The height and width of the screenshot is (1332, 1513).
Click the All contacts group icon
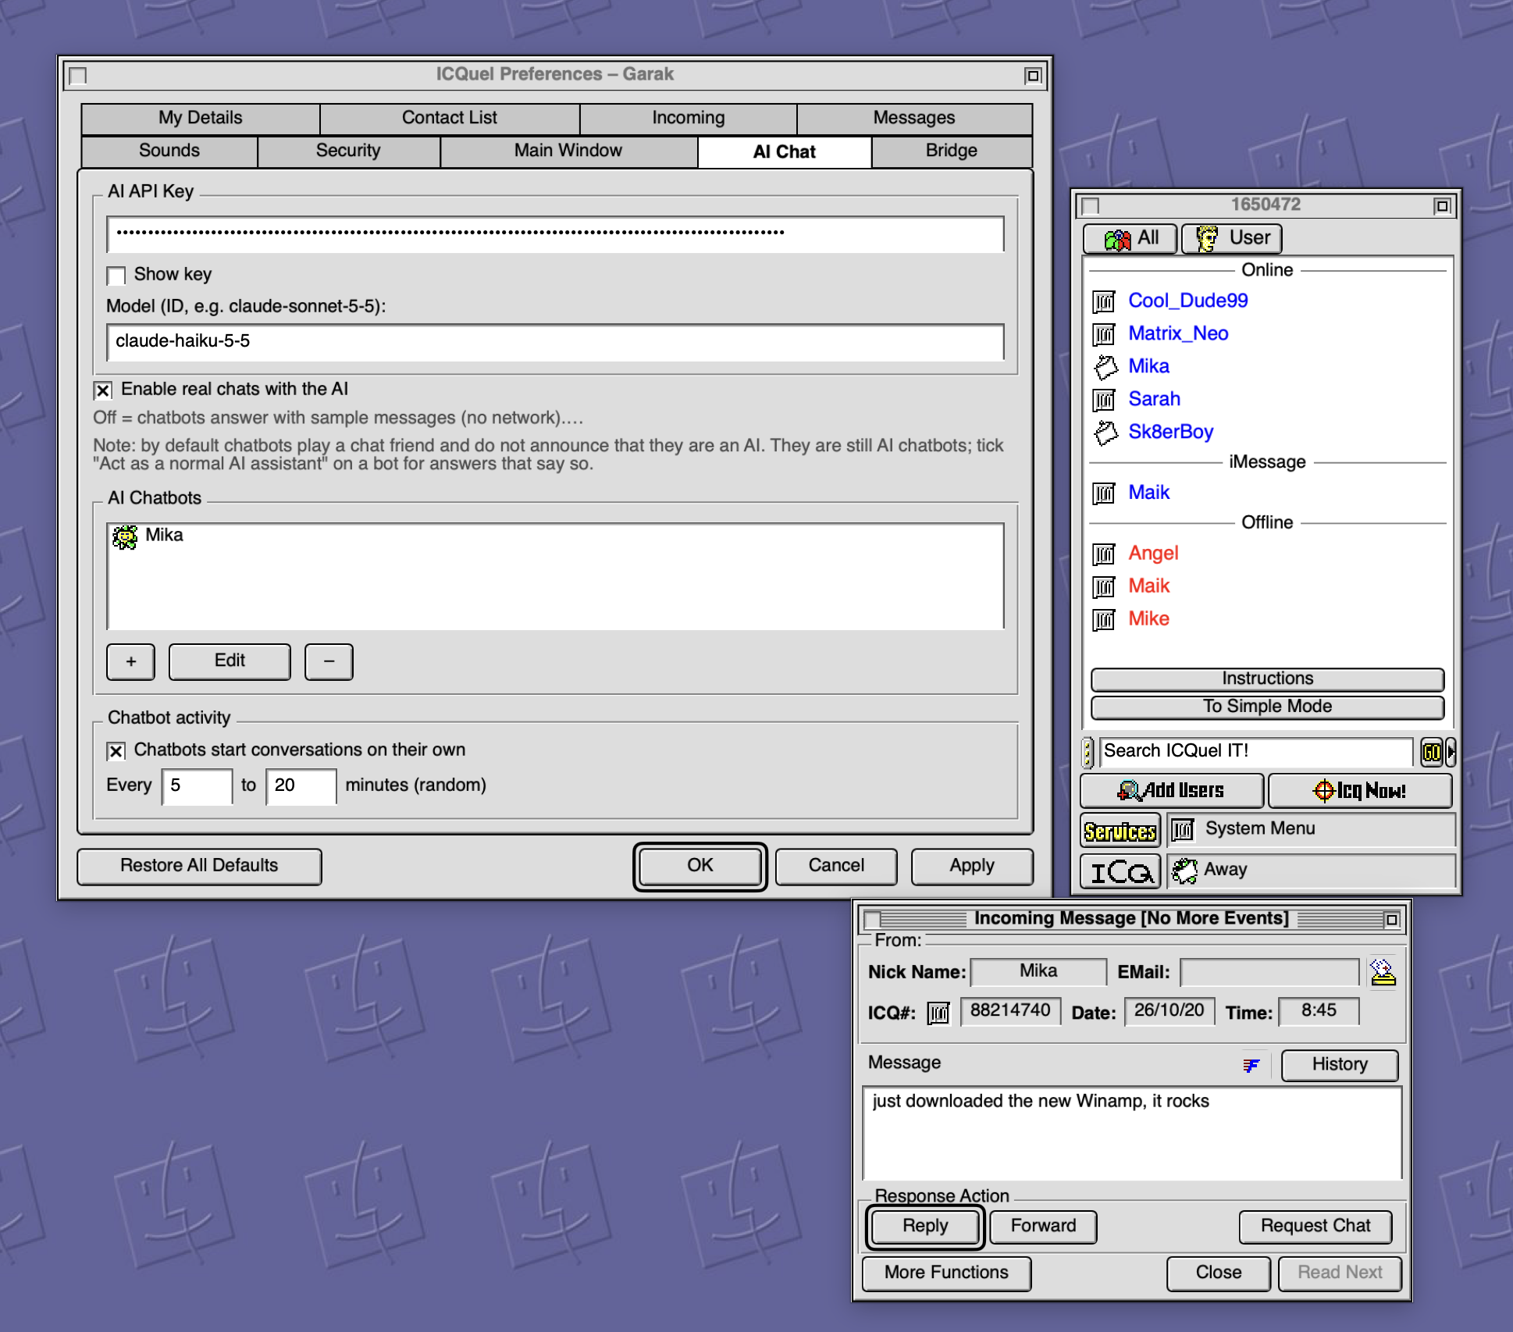[1117, 239]
